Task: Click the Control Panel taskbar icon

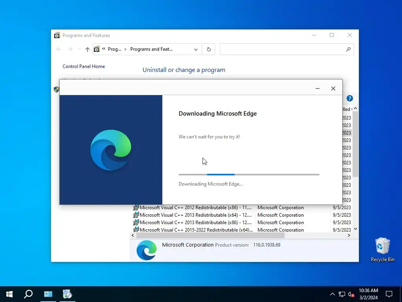Action: coord(48,294)
